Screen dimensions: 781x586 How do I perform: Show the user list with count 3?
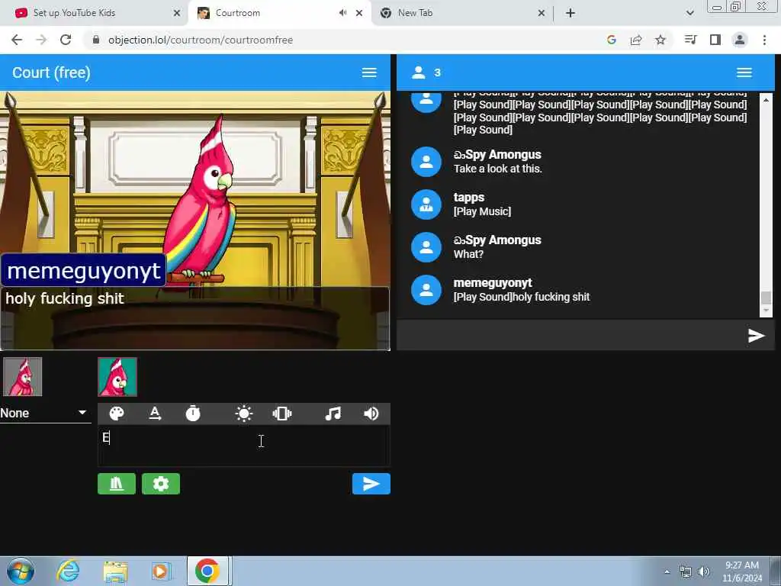(426, 72)
